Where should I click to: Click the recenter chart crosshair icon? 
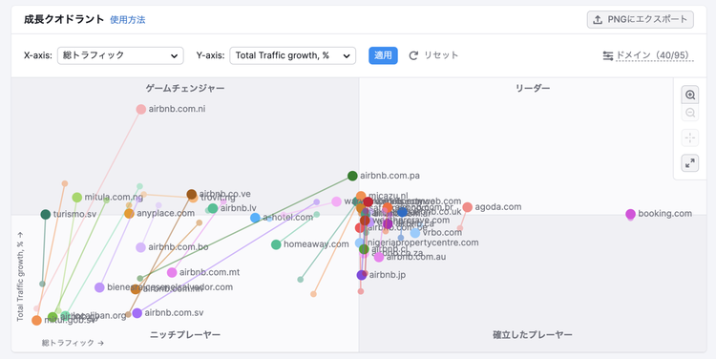click(690, 137)
